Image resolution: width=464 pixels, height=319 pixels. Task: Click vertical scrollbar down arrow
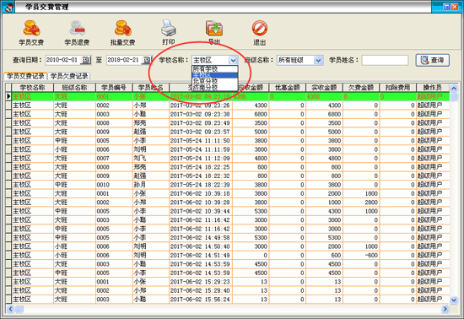(x=454, y=300)
